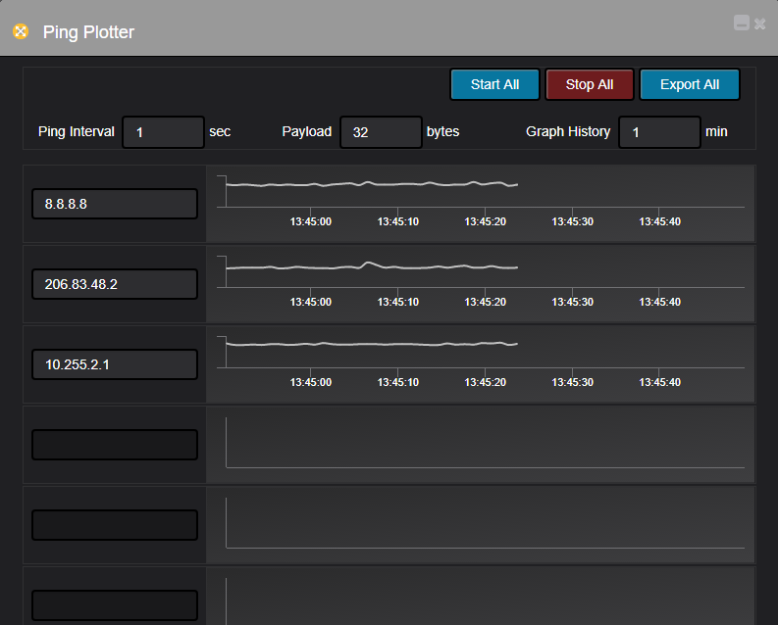Click the min unit label
778x625 pixels.
716,131
